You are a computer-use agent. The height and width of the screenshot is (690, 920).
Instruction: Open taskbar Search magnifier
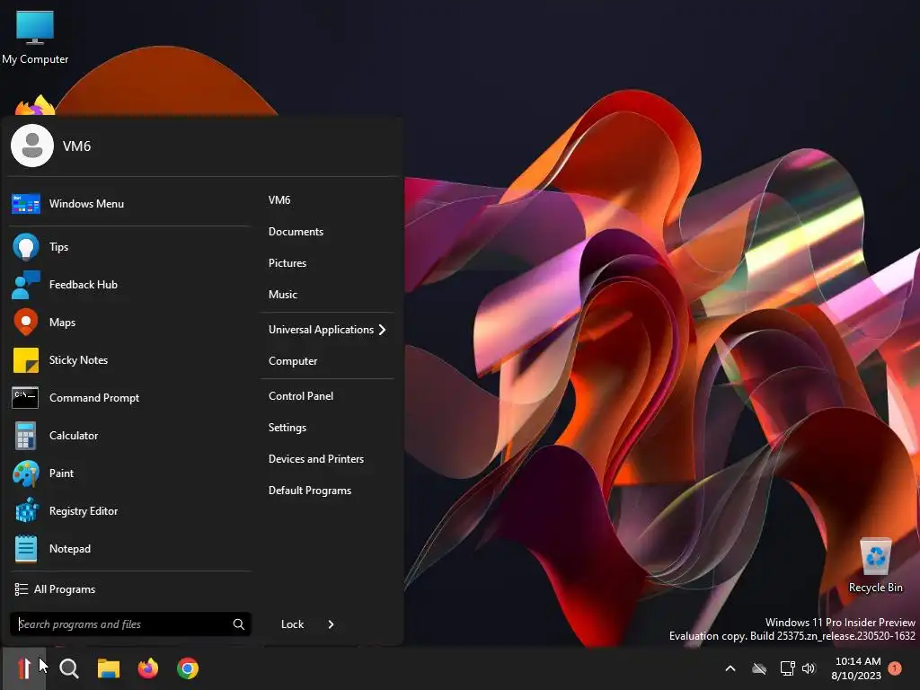click(68, 668)
